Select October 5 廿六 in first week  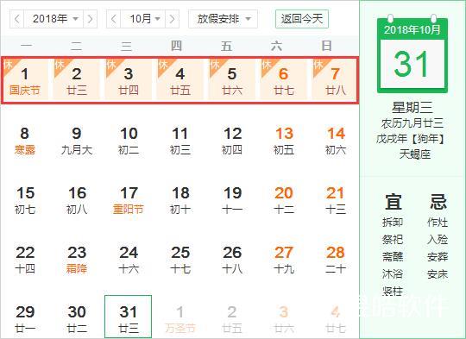click(x=232, y=79)
